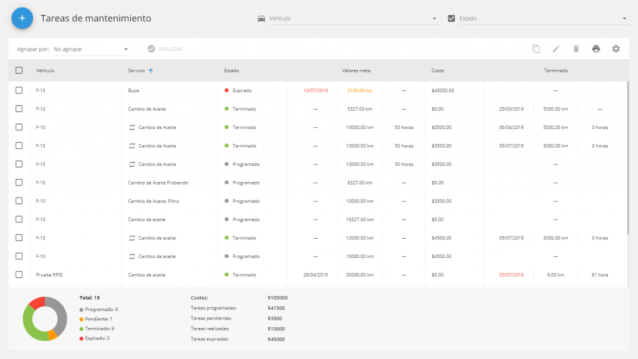The image size is (638, 359).
Task: Click the Tareas programadas $41500 value
Action: 276,309
